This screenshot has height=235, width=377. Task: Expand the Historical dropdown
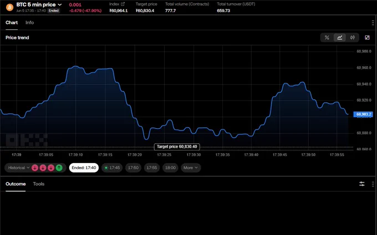[x=18, y=168]
